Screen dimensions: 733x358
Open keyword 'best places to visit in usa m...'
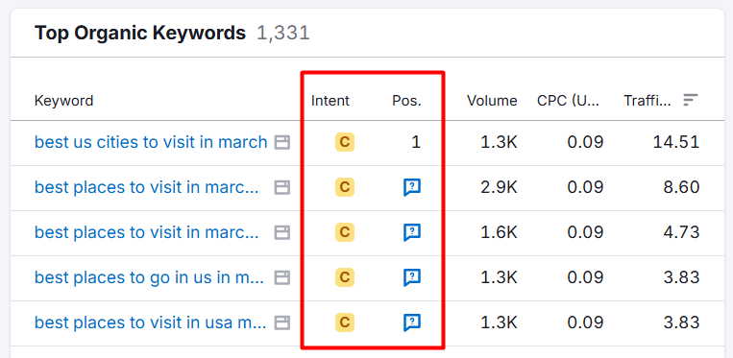coord(151,322)
